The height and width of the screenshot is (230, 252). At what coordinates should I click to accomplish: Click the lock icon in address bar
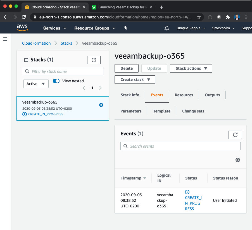pos(35,17)
